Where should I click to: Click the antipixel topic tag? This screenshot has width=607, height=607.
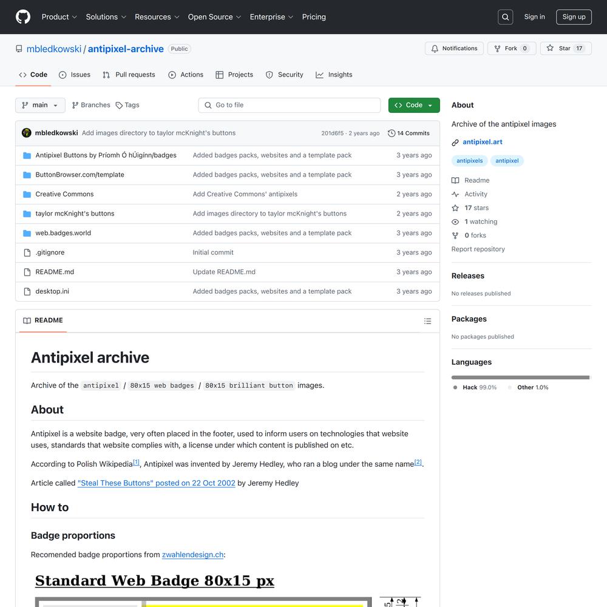(507, 161)
